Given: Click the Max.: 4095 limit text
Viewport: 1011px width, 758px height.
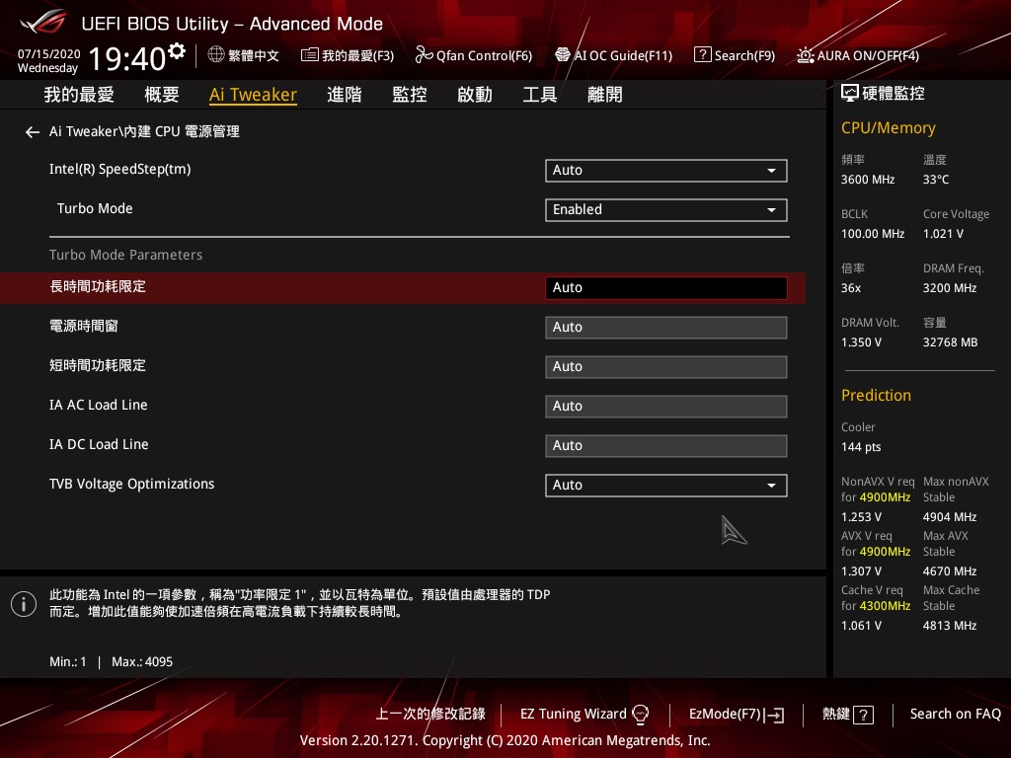Looking at the screenshot, I should point(142,661).
